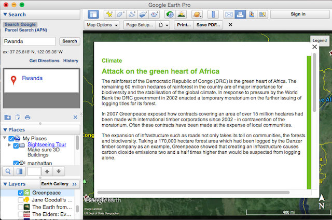
Task: Collapse My Places tree node
Action: click(x=5, y=138)
